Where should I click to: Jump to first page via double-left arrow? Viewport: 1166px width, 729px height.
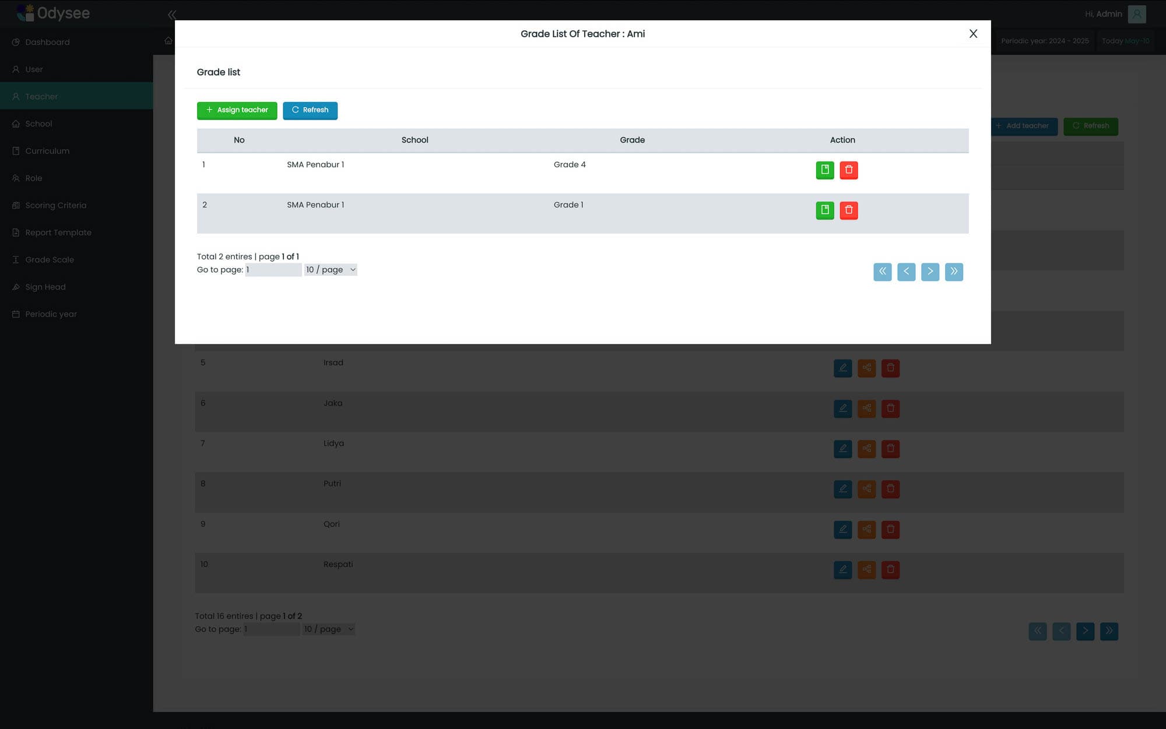[x=883, y=272]
